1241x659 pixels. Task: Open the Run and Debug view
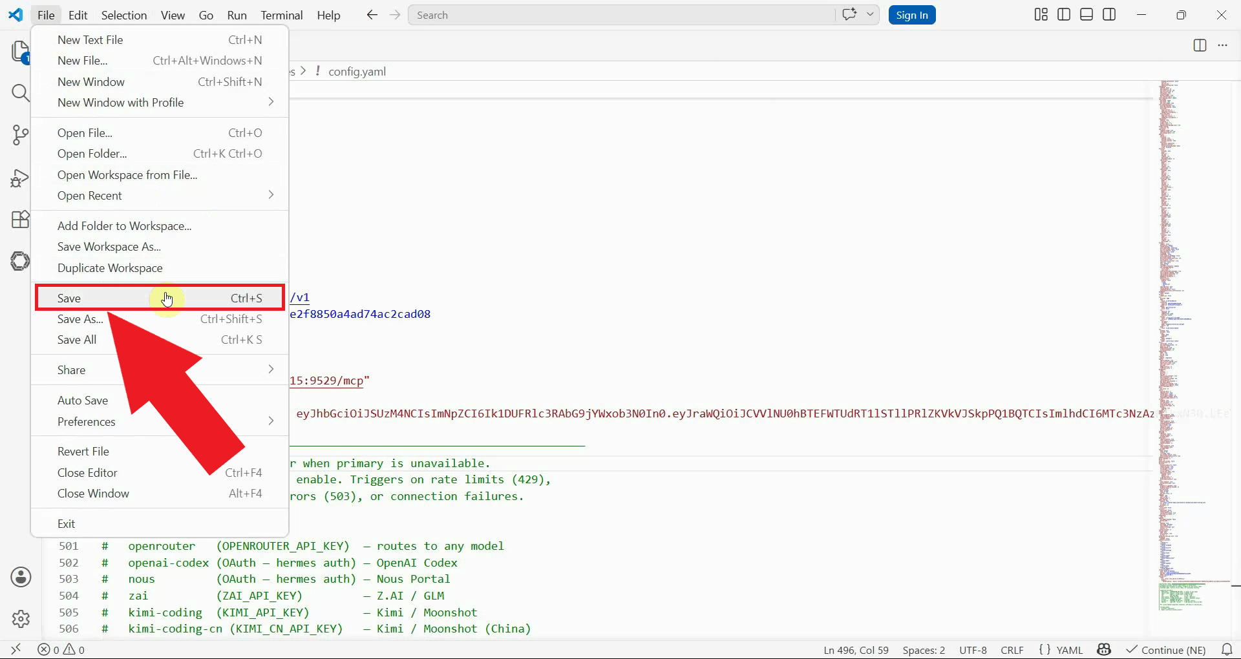[20, 178]
